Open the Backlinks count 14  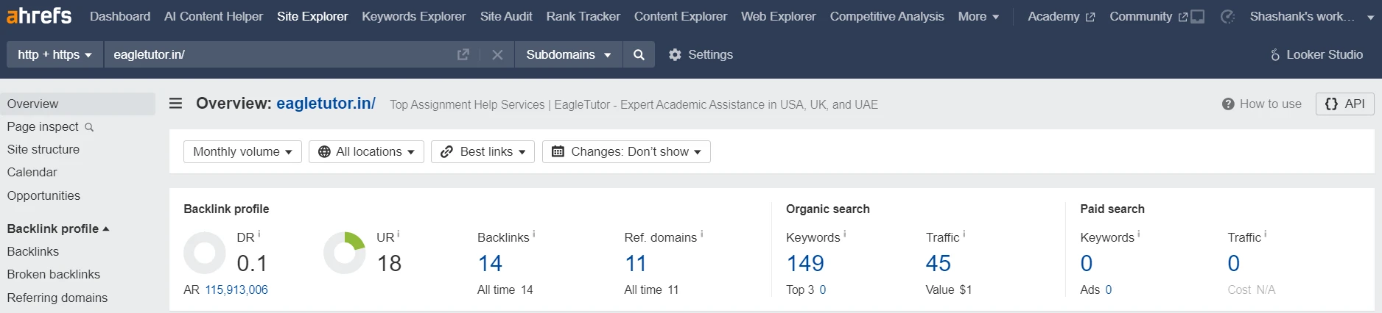[x=490, y=263]
